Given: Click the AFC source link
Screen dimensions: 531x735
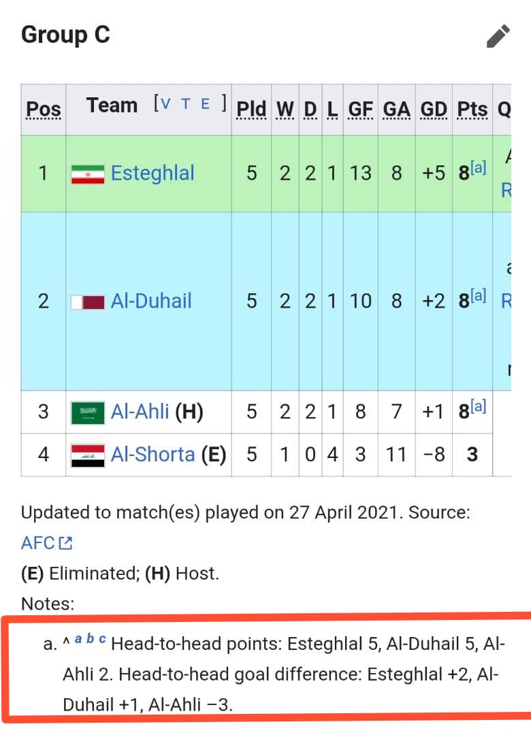Looking at the screenshot, I should (x=38, y=543).
